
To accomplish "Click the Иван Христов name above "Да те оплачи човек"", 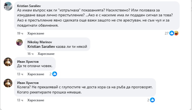I will tap(28, 61).
